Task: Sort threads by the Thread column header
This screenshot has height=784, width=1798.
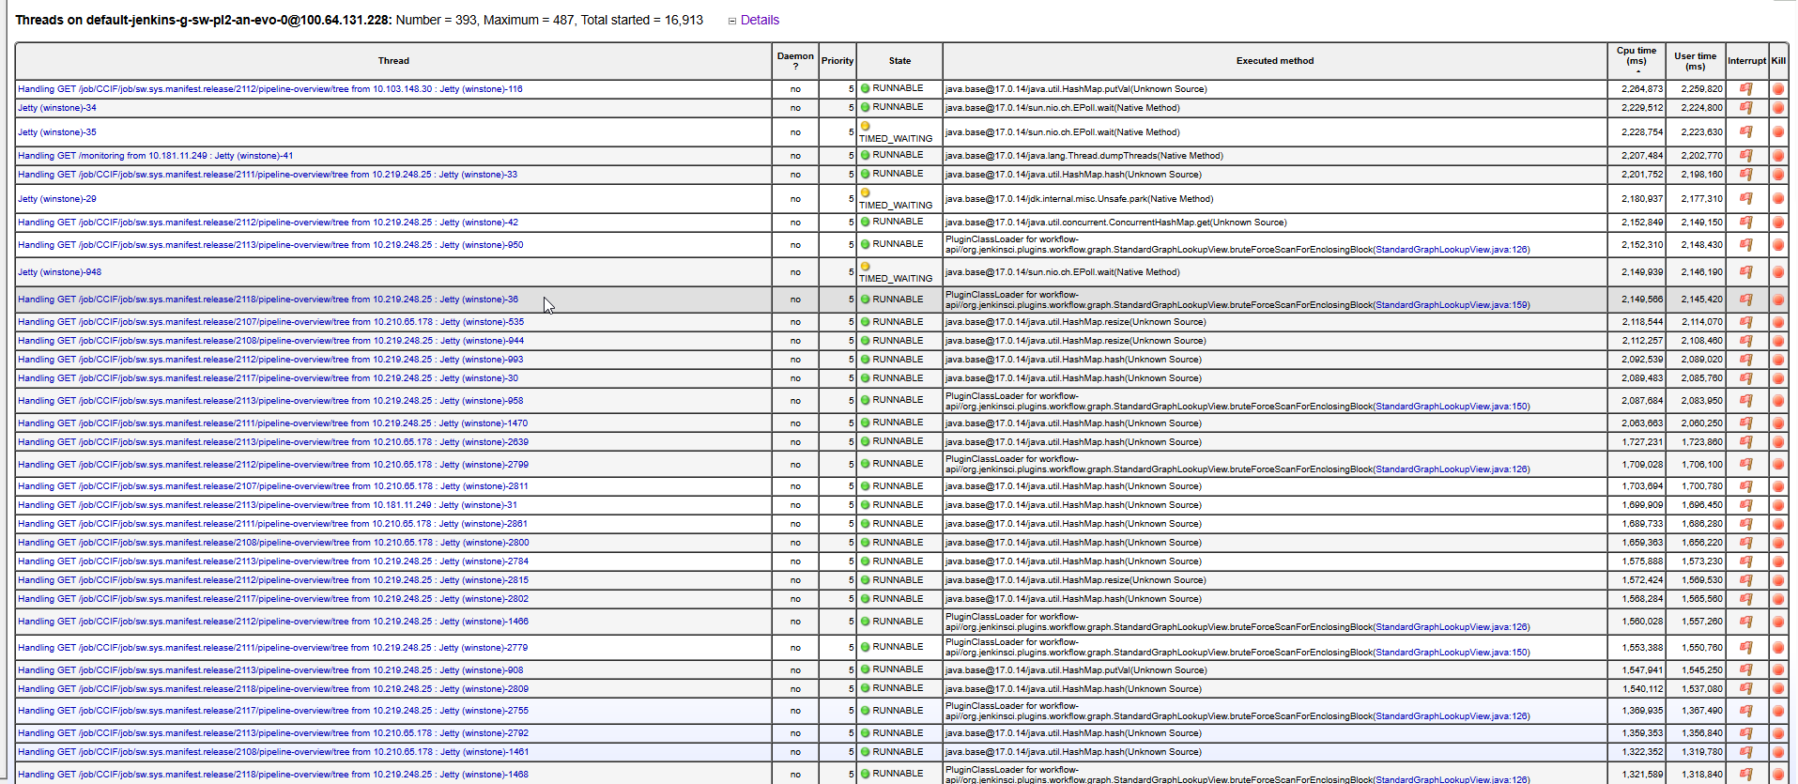Action: (393, 61)
